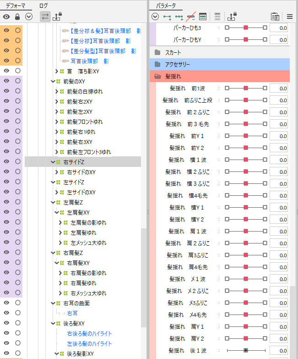
Task: Collapse 右耳の曲面 deformer
Action: [x=53, y=304]
